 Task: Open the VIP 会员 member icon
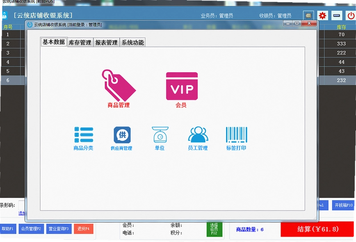(182, 90)
